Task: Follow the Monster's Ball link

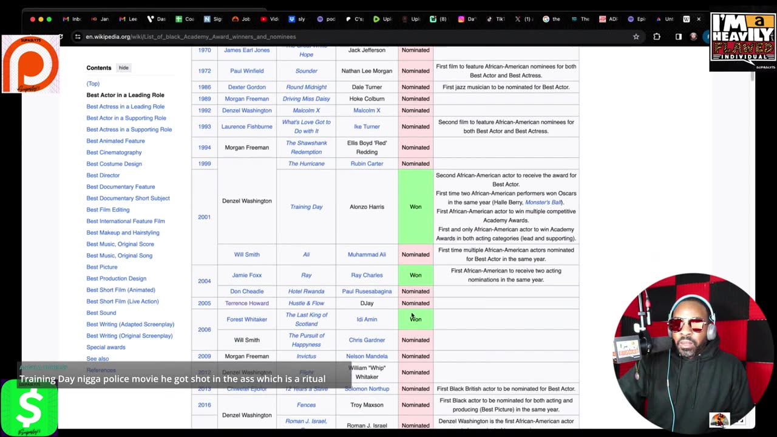Action: tap(543, 202)
